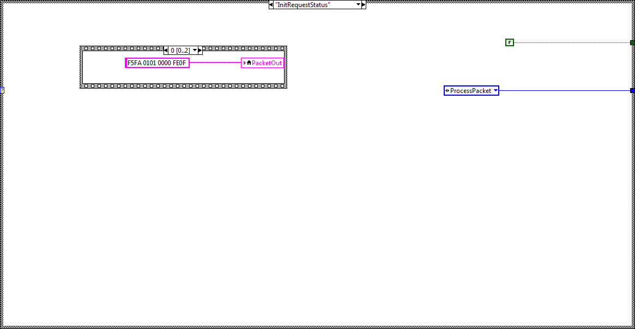Select the ProcessPacket enum constant
The height and width of the screenshot is (329, 635).
coord(469,90)
